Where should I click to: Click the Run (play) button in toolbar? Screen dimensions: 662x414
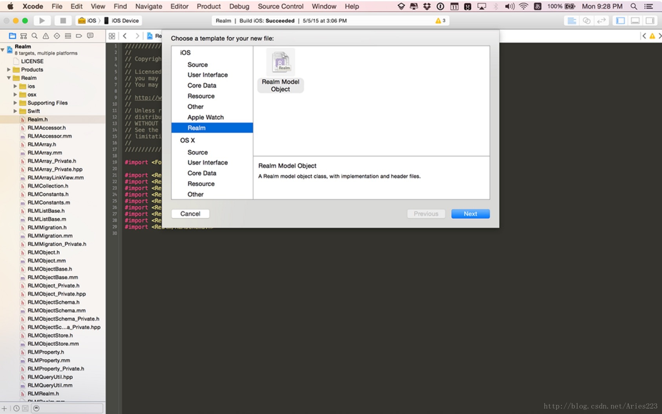pyautogui.click(x=42, y=21)
